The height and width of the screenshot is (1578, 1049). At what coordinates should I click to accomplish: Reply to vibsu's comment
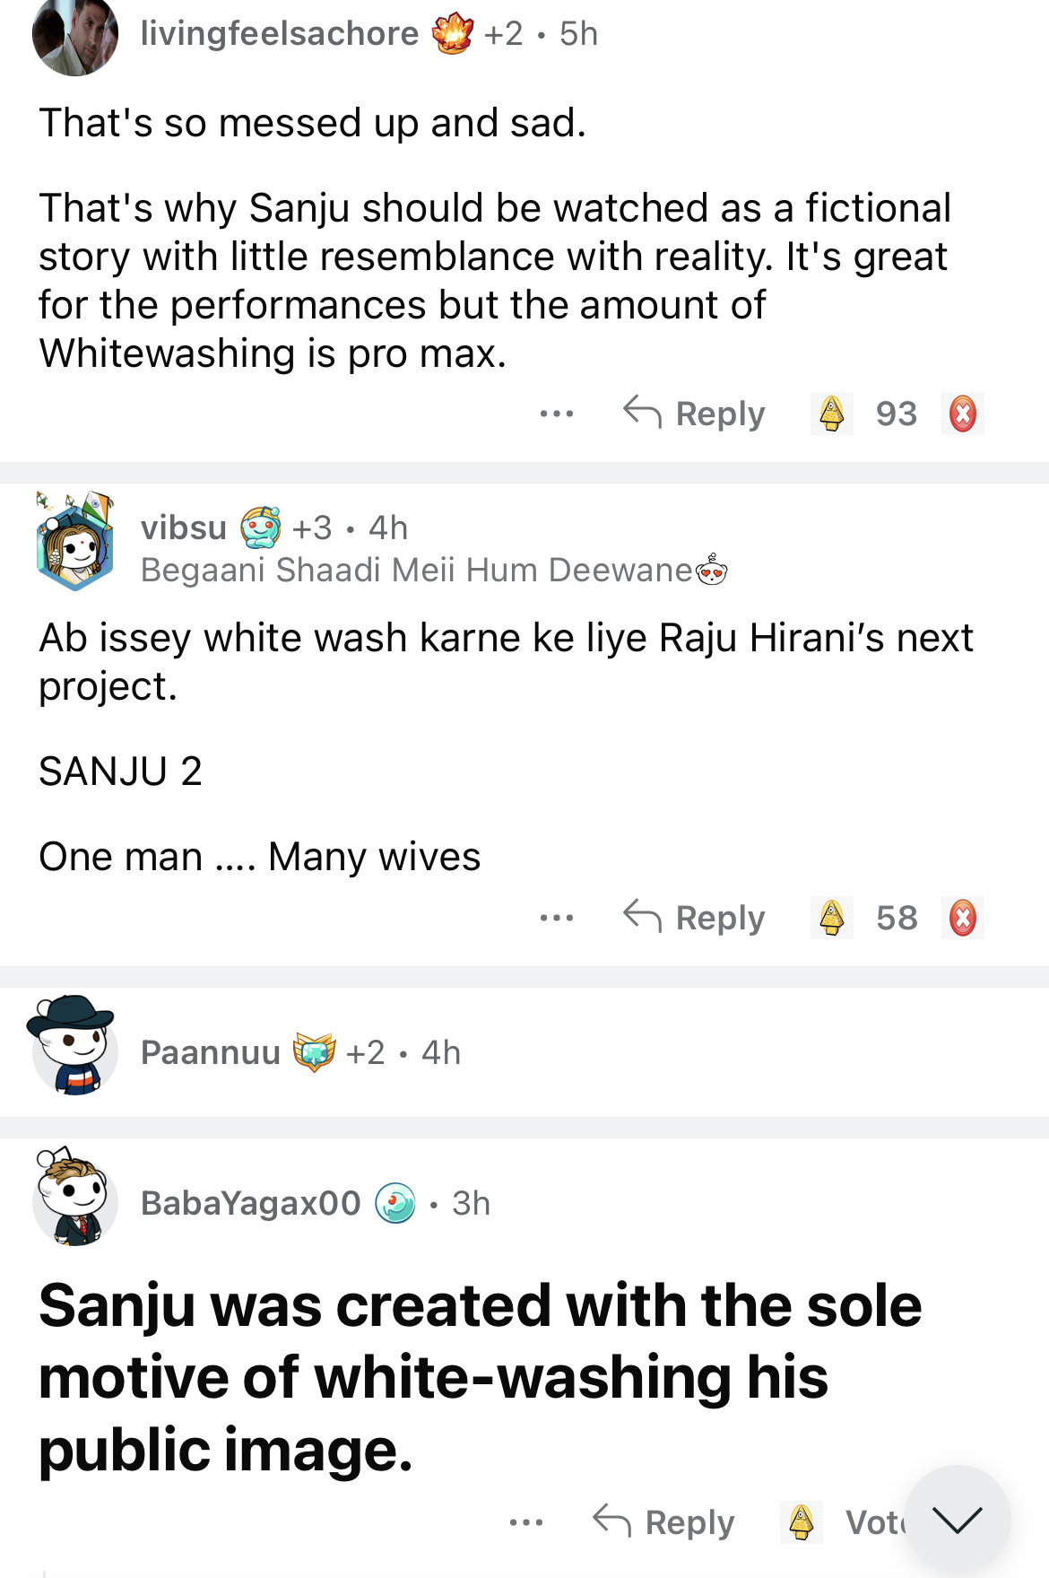(695, 918)
